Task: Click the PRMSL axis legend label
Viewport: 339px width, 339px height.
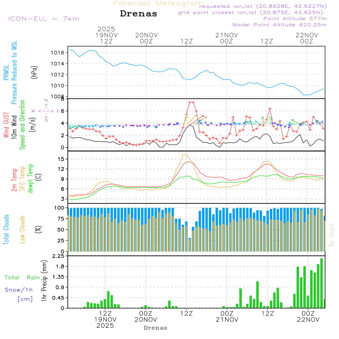Action: pyautogui.click(x=6, y=71)
